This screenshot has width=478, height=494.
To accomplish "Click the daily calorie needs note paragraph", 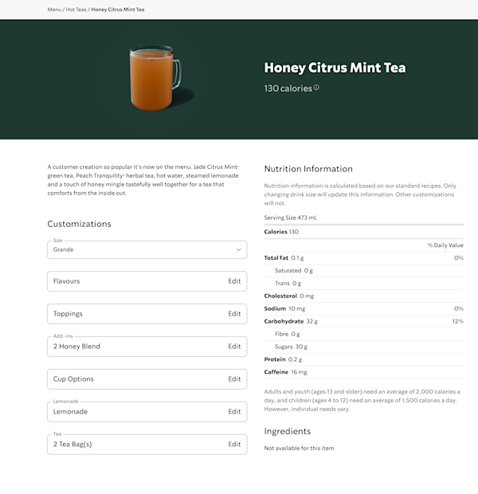I will pyautogui.click(x=362, y=401).
